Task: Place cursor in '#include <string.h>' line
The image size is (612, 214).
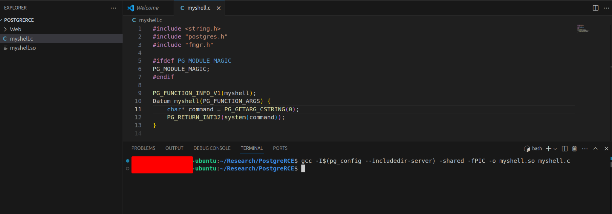Action: (186, 29)
